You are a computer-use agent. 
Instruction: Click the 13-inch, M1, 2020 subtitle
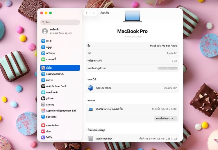[x=132, y=37]
